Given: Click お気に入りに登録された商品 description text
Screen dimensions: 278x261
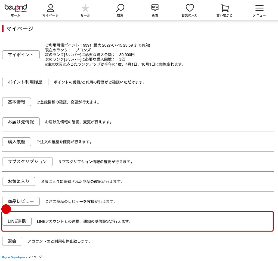Looking at the screenshot, I should pos(82,182).
